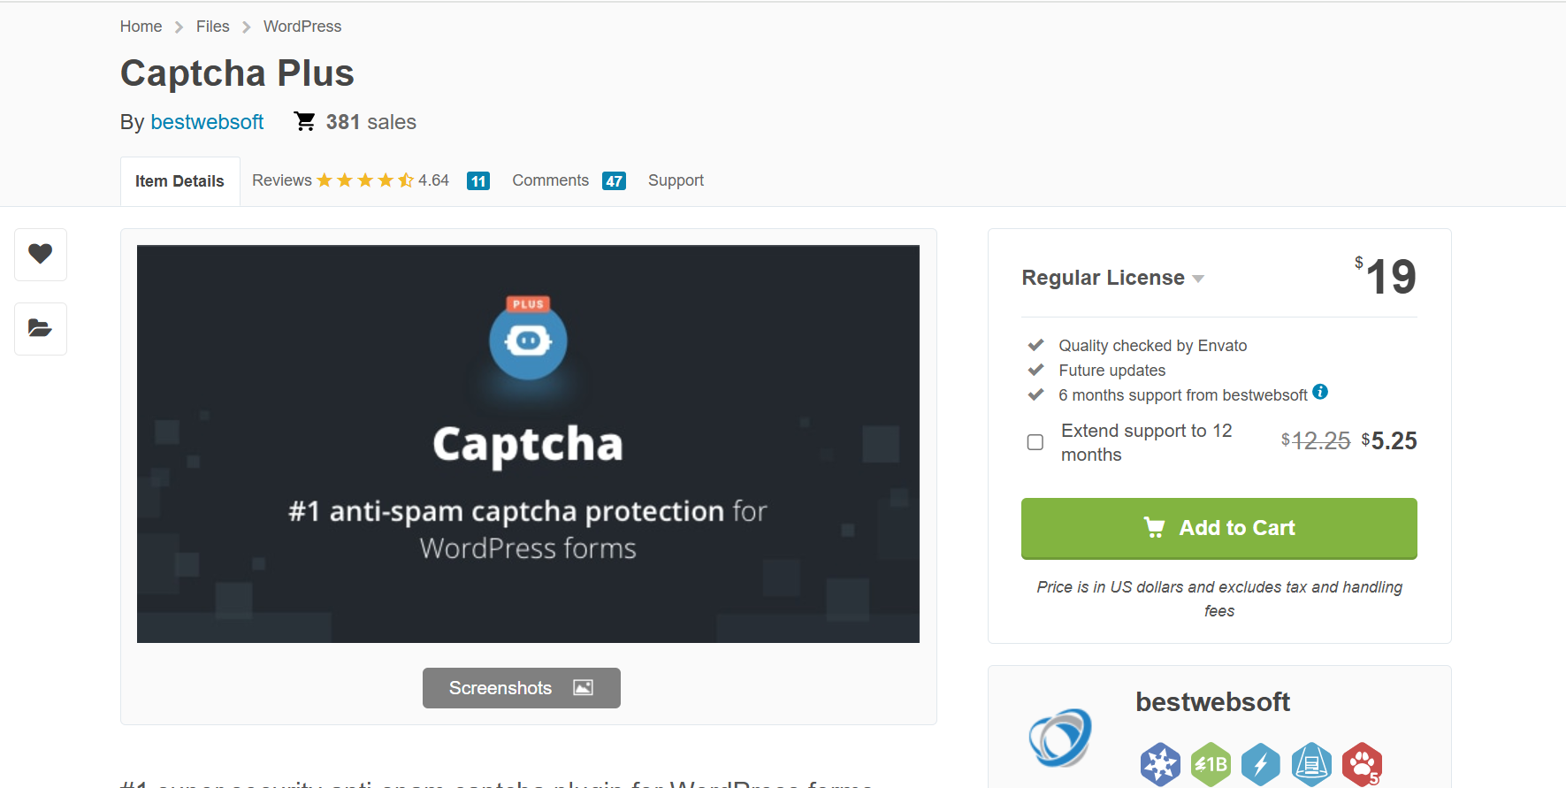Click the struck-through $12.25 price

[1316, 440]
